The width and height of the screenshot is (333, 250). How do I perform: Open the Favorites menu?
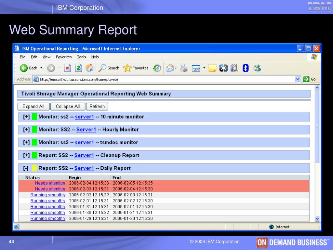(x=64, y=57)
